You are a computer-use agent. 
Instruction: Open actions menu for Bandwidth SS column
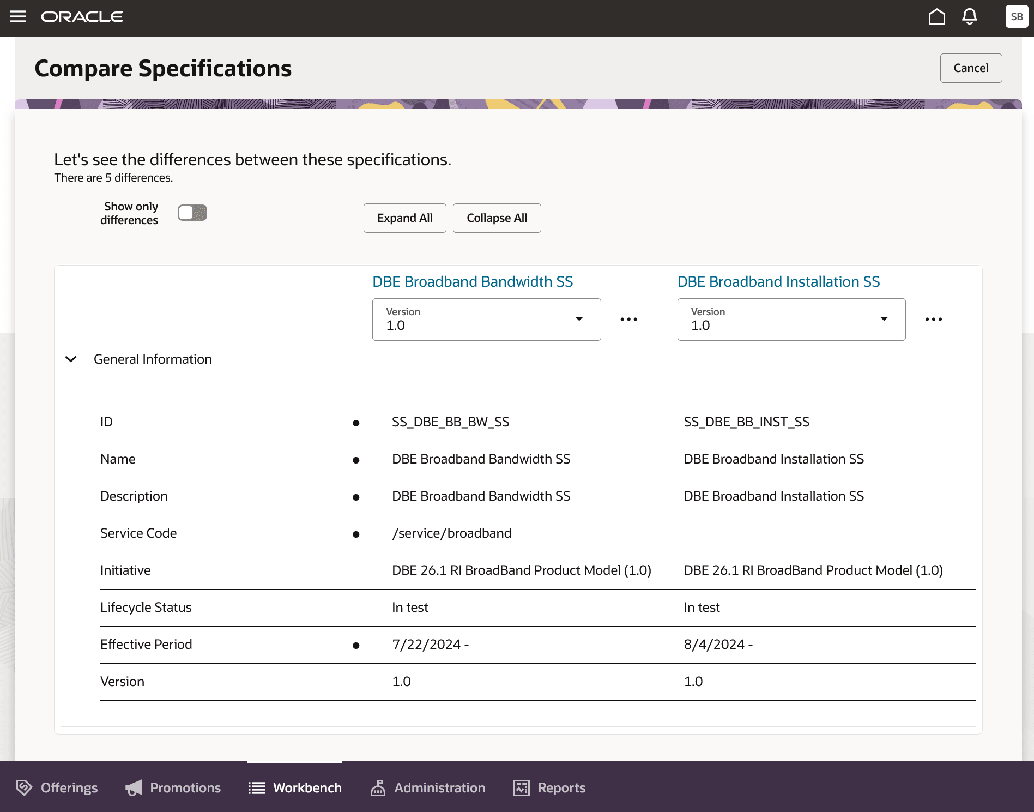pyautogui.click(x=628, y=320)
